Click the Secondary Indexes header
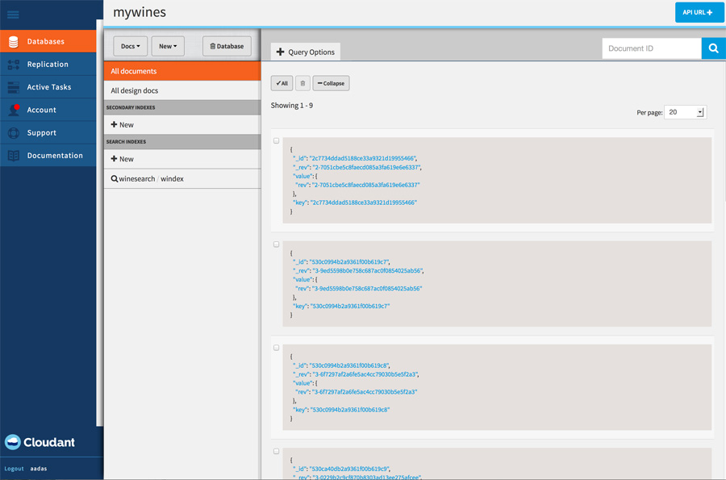Screen dimensions: 726x480 click(x=182, y=107)
